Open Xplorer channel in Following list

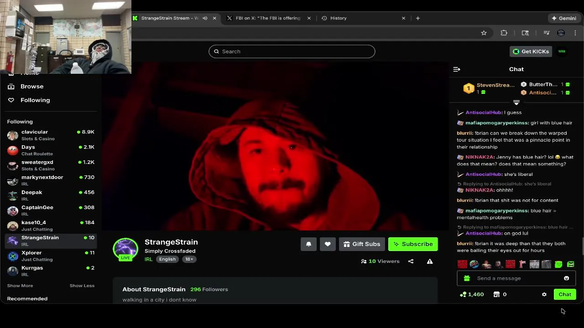coord(51,256)
